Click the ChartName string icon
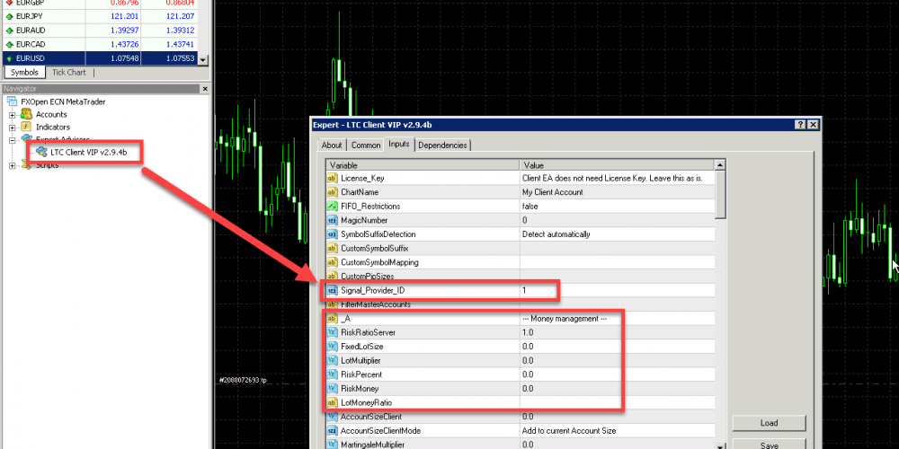The width and height of the screenshot is (899, 449). point(333,192)
